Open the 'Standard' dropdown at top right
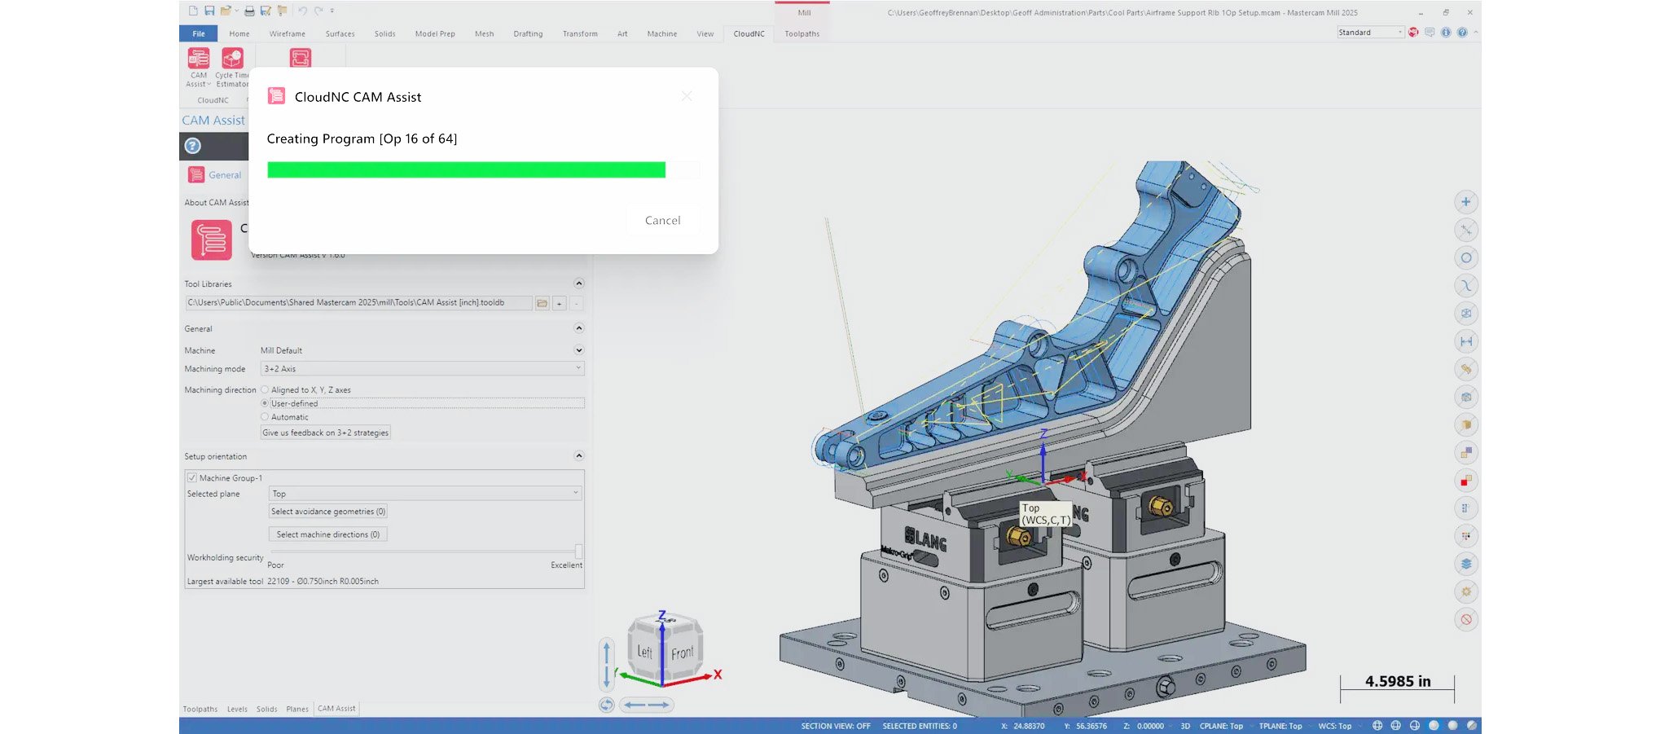 (1370, 33)
